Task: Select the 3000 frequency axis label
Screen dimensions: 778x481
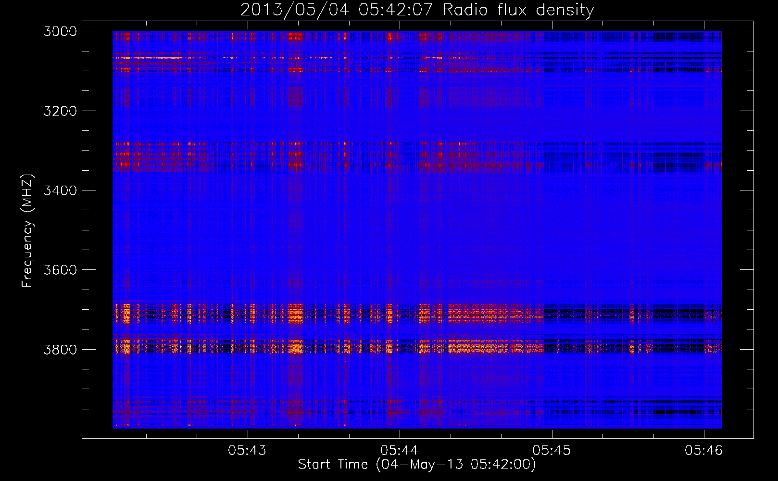Action: (60, 31)
